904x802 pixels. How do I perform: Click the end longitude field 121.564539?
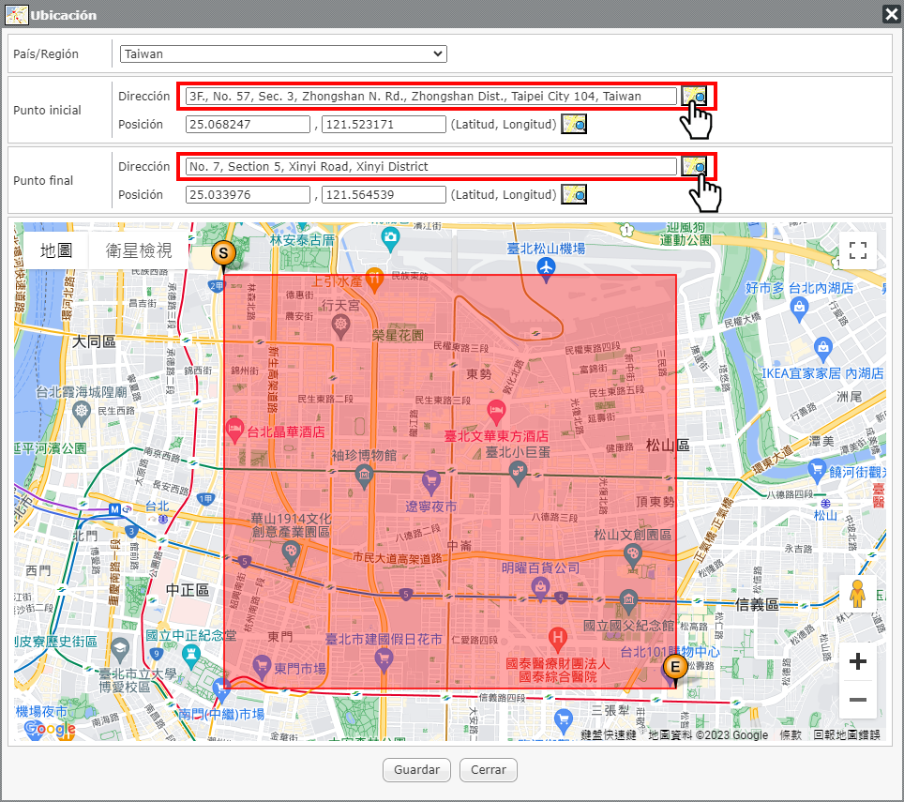[384, 194]
